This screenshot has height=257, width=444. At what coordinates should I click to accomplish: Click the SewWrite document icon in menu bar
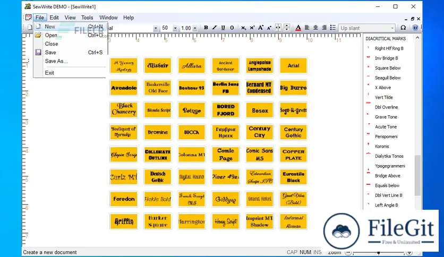[x=28, y=18]
